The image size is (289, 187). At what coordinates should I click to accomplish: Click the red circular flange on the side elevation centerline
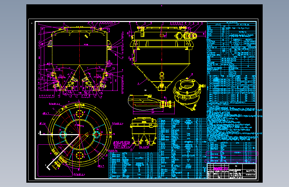pos(162,74)
